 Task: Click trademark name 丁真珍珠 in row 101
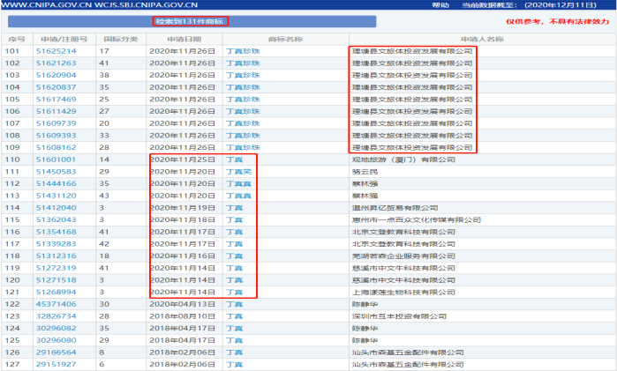click(x=243, y=51)
